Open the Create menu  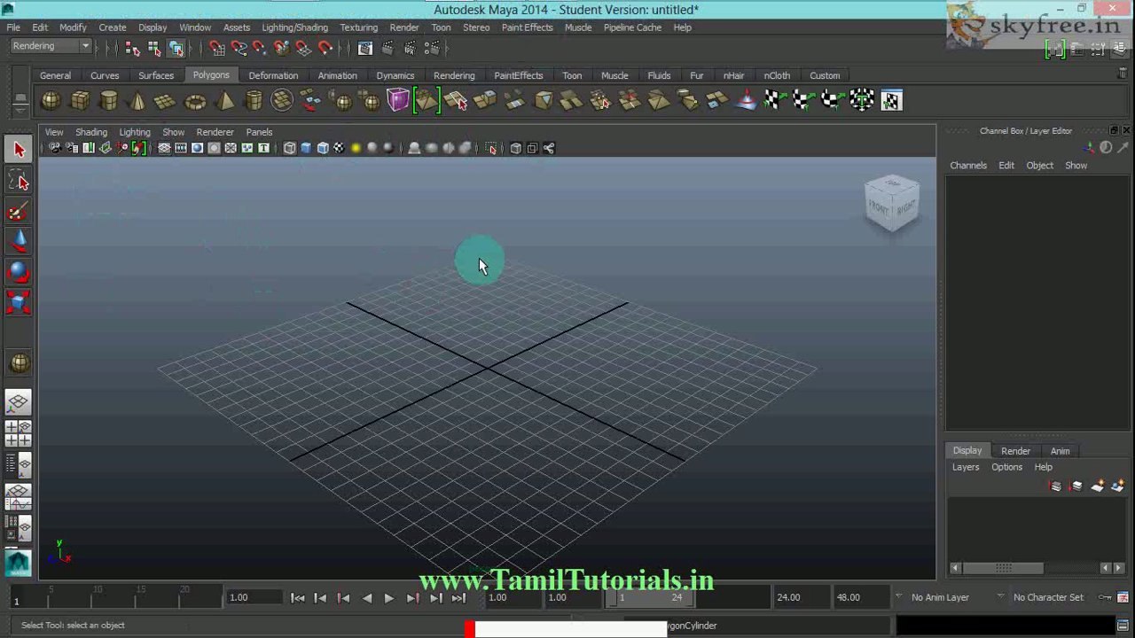click(113, 27)
